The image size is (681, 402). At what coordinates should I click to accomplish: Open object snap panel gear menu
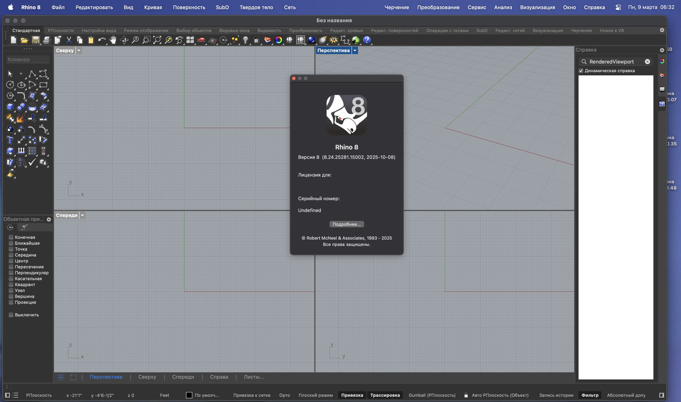click(x=49, y=219)
